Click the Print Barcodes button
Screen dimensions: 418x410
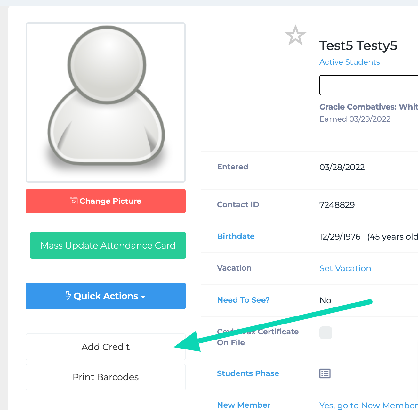105,377
